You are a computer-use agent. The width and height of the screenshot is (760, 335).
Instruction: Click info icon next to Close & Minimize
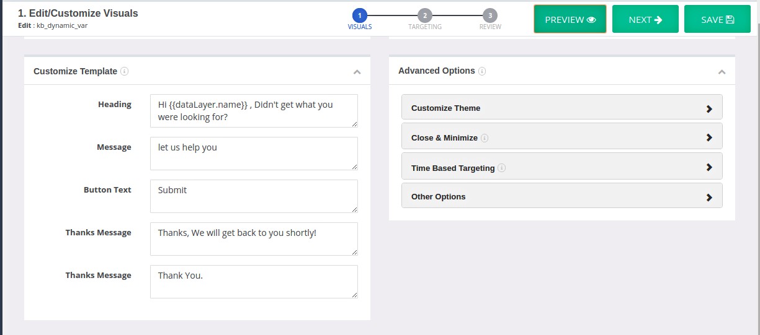pos(485,138)
